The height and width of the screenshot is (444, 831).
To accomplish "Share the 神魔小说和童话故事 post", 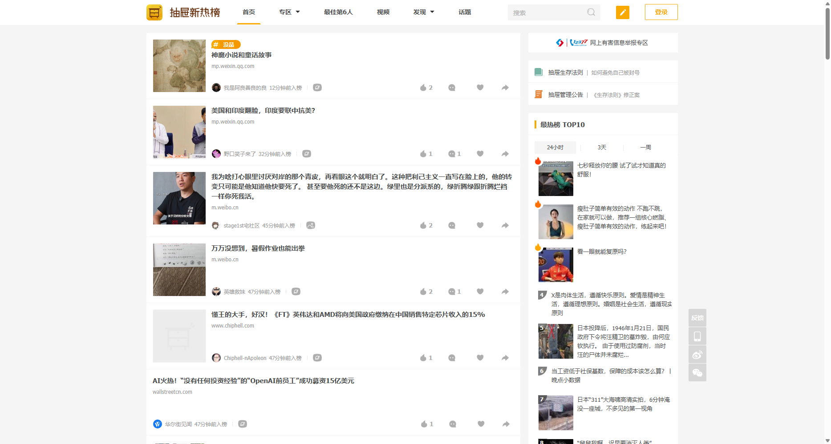I will [505, 88].
